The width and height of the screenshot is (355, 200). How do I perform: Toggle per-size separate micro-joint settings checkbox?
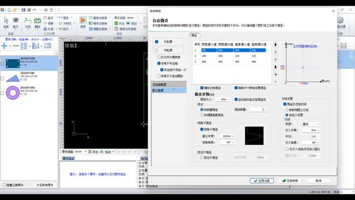click(x=236, y=88)
